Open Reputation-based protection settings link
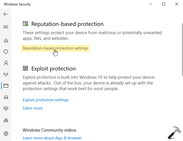The height and width of the screenshot is (141, 183). 55,48
